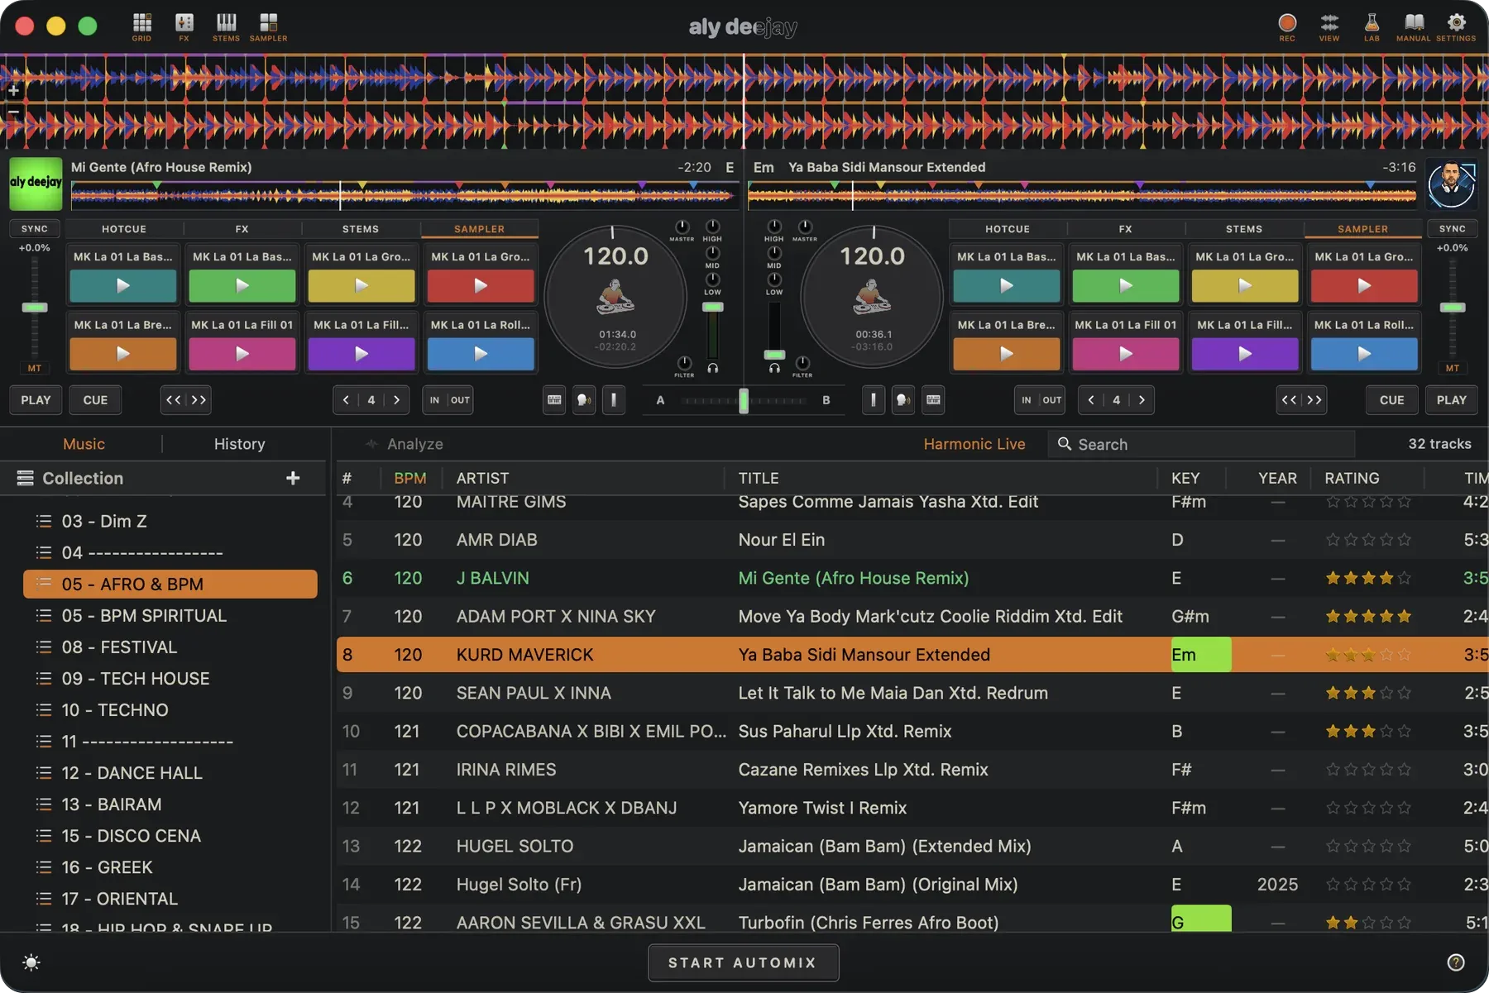Toggle SYNC on right deck
The image size is (1489, 993).
click(1453, 229)
